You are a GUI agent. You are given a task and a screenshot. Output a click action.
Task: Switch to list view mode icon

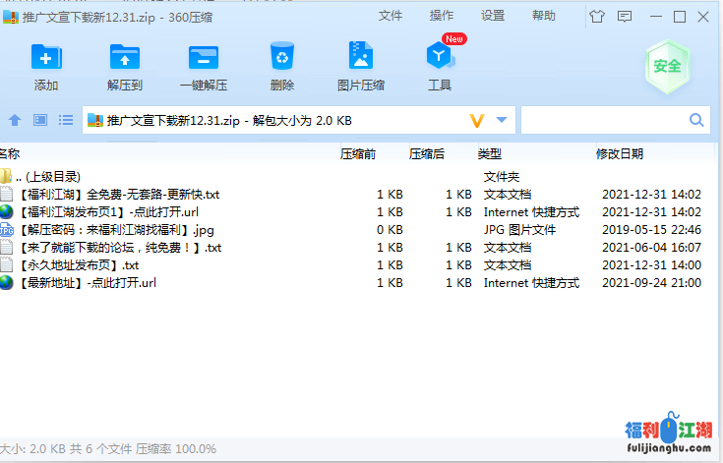pyautogui.click(x=66, y=120)
